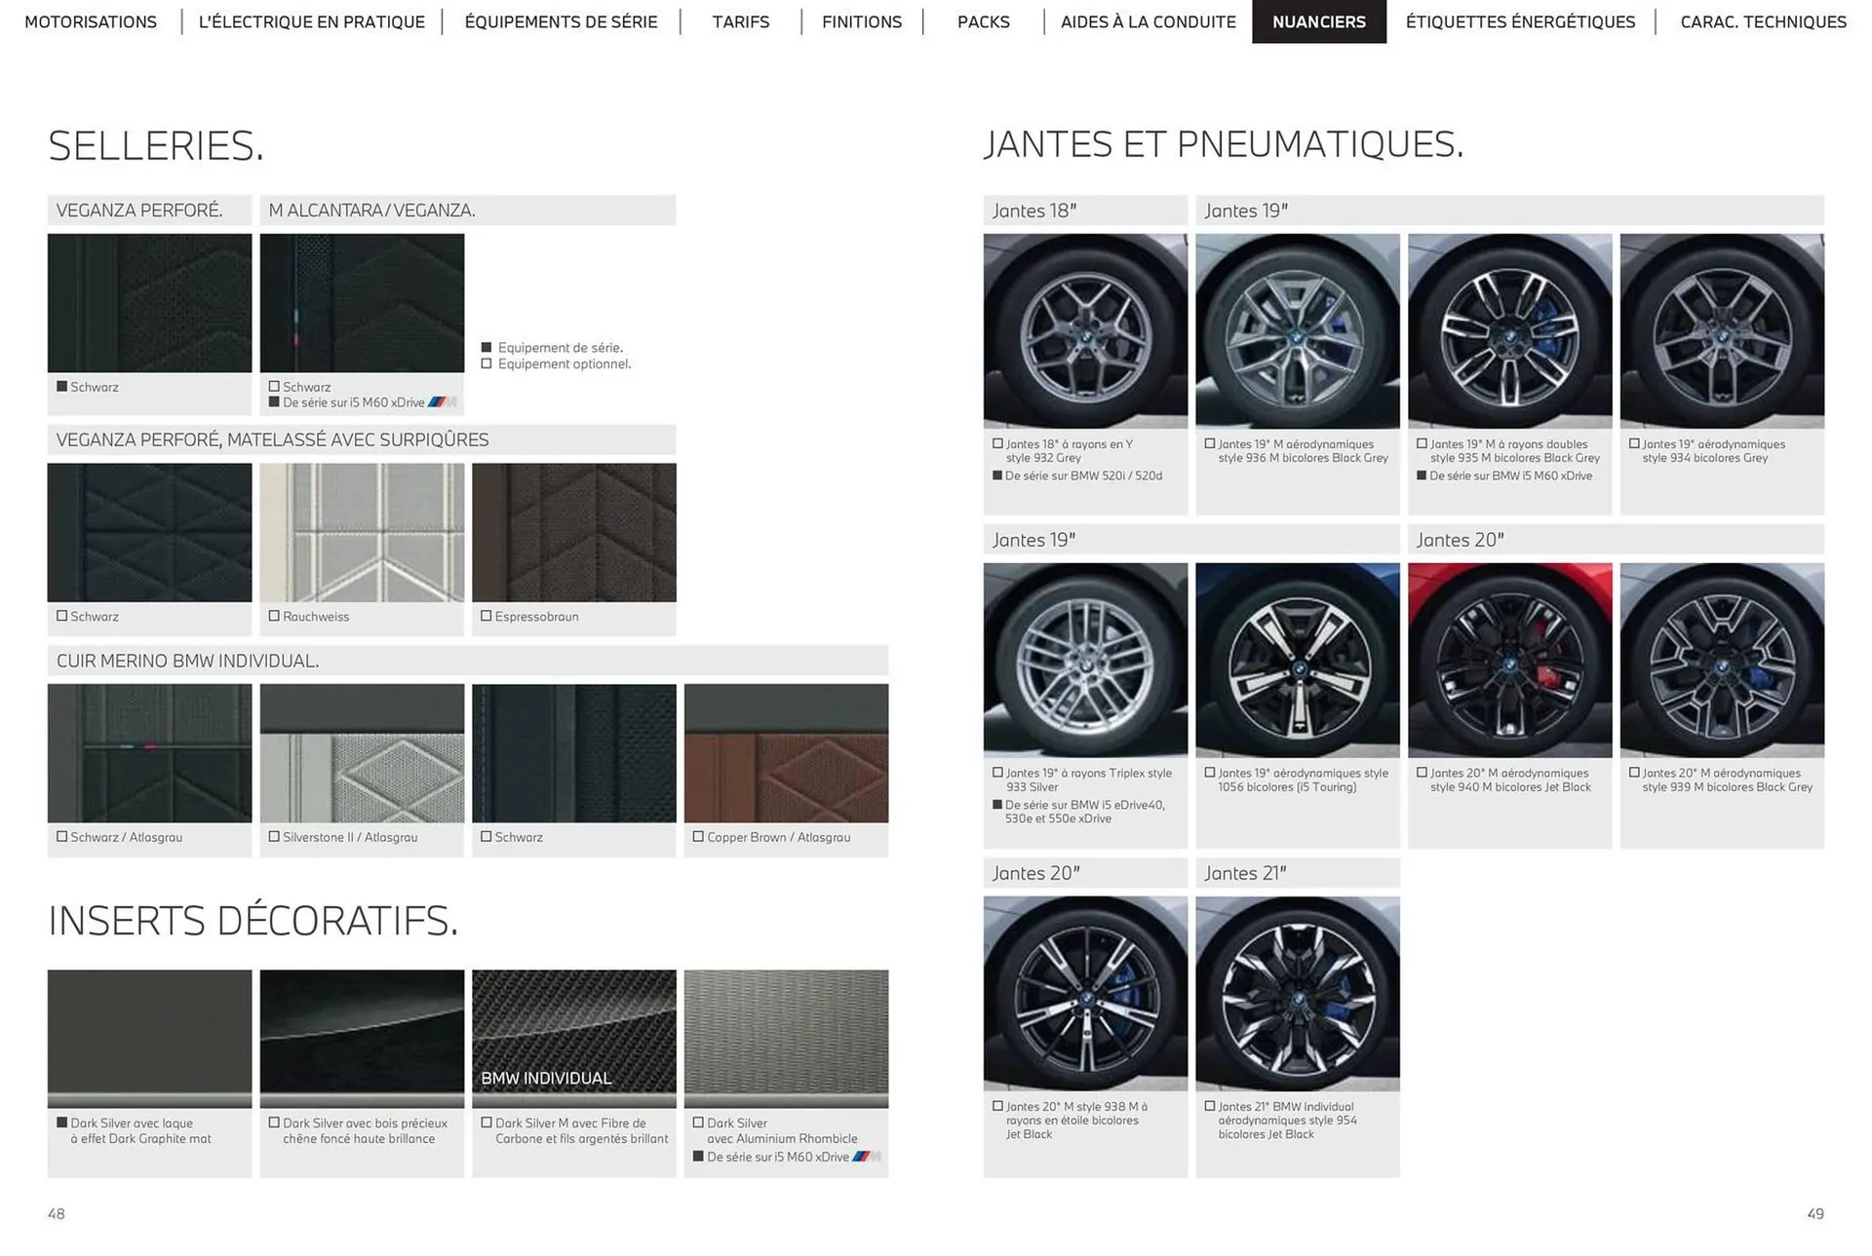Tick the Jantes 18" style 932 Grey checkbox
Viewport: 1872px width, 1256px height.
pos(997,443)
